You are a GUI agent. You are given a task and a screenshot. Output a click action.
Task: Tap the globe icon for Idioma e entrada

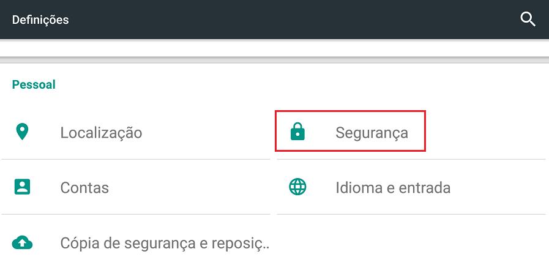click(297, 187)
